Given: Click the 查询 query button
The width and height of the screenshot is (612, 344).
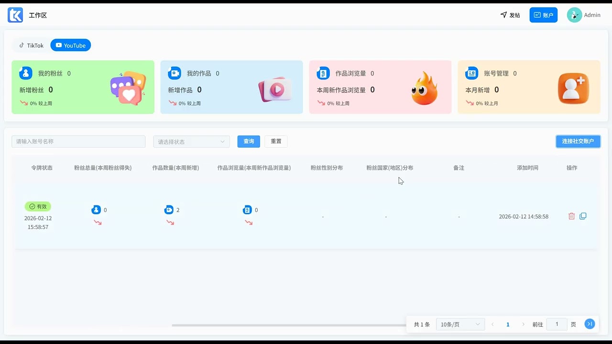Looking at the screenshot, I should [x=249, y=141].
